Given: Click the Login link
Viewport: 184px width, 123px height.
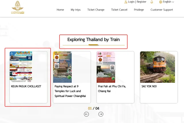Looking at the screenshot, I should (131, 2).
